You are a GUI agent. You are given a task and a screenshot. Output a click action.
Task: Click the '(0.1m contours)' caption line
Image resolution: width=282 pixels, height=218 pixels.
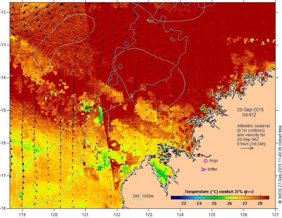(x=251, y=130)
